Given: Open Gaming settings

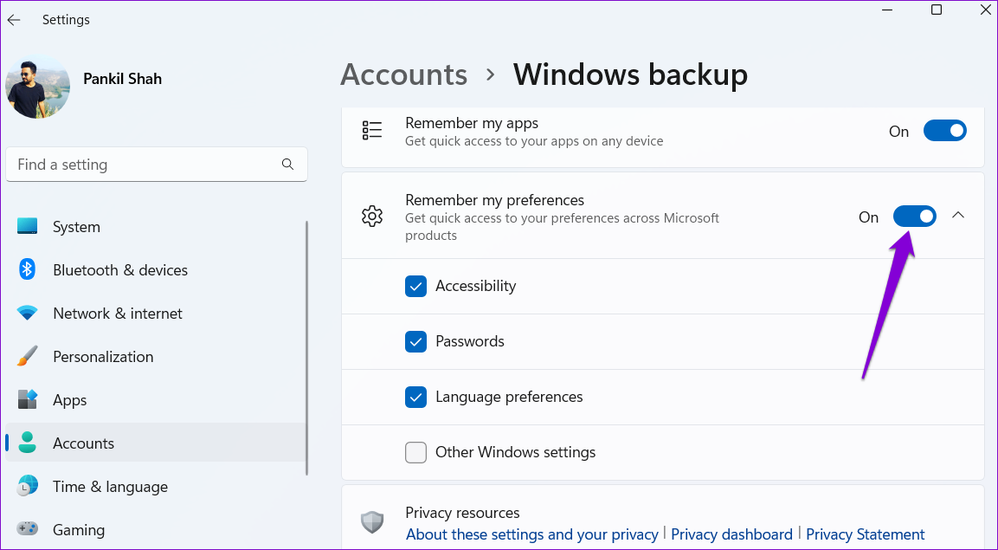Looking at the screenshot, I should 78,530.
